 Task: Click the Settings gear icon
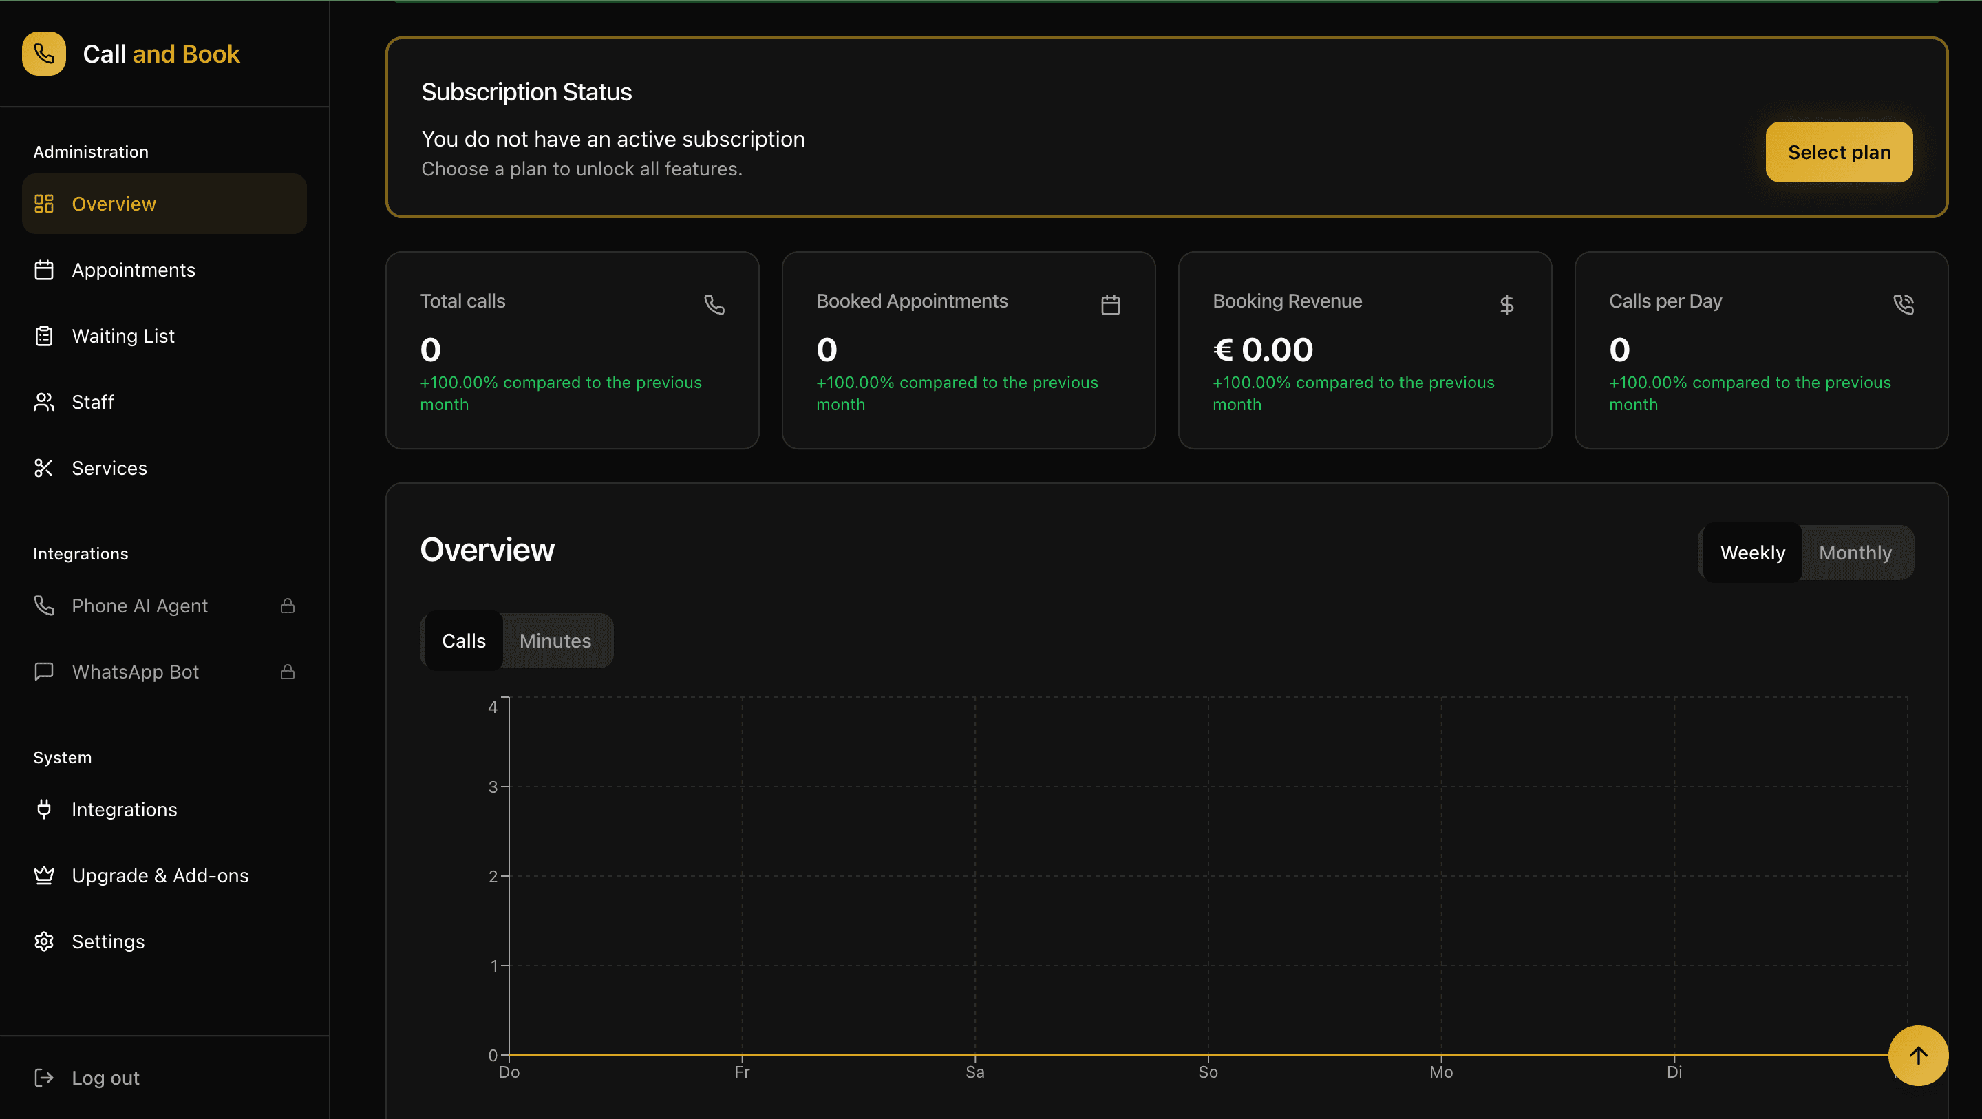tap(44, 941)
